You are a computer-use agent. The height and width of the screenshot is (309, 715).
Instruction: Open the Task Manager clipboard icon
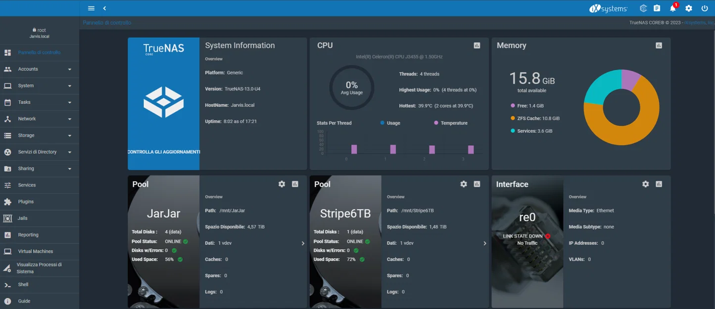click(x=657, y=8)
